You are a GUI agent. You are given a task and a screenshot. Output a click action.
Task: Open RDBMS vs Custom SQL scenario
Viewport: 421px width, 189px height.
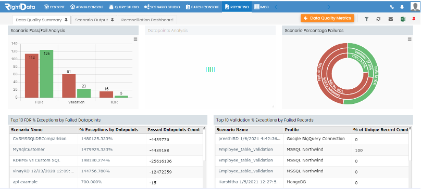(36, 160)
